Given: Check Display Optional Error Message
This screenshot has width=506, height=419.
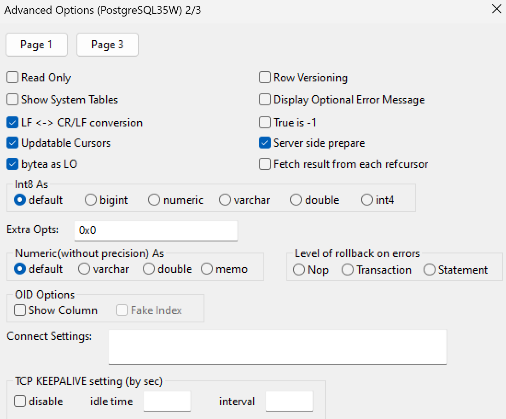Looking at the screenshot, I should [x=265, y=100].
